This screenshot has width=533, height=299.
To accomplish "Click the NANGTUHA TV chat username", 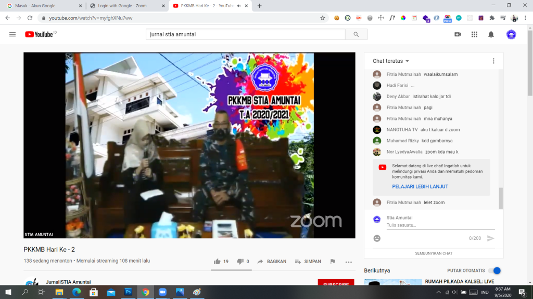I will (402, 129).
